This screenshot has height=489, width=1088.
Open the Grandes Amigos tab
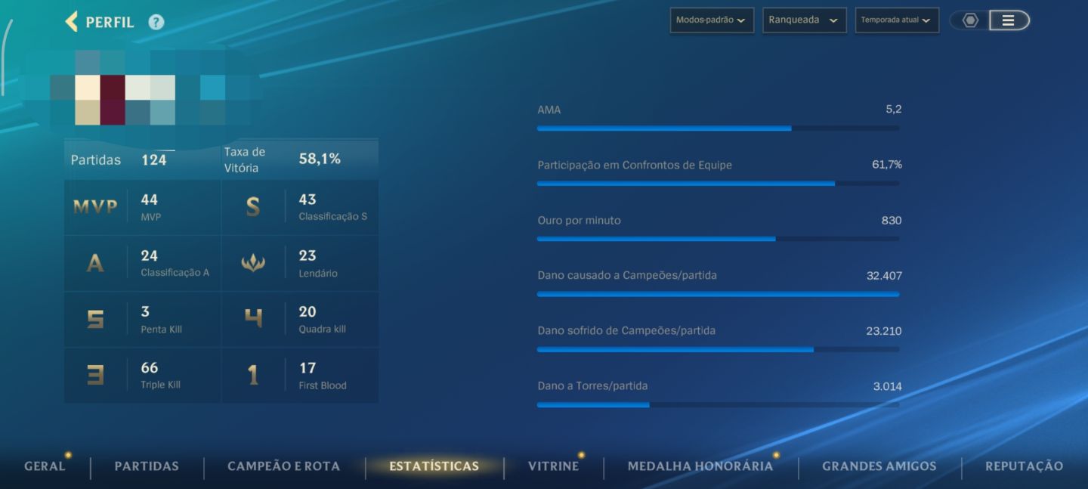coord(879,466)
